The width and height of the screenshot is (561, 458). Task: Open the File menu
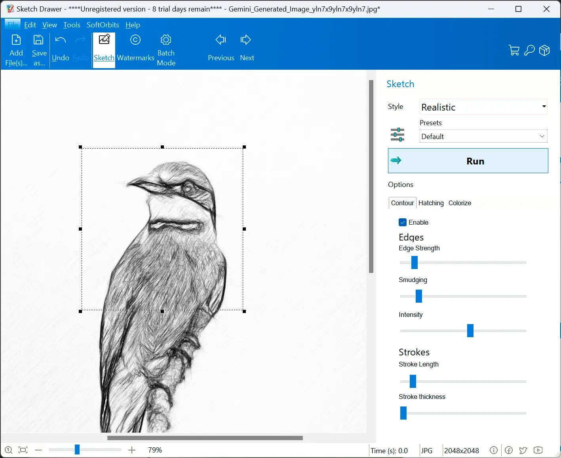coord(13,25)
